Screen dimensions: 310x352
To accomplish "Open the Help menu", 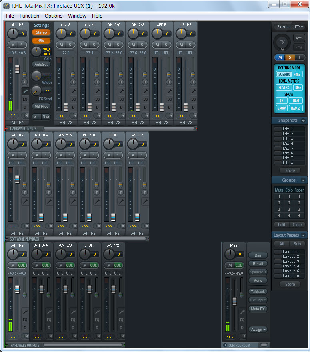I will [x=97, y=16].
